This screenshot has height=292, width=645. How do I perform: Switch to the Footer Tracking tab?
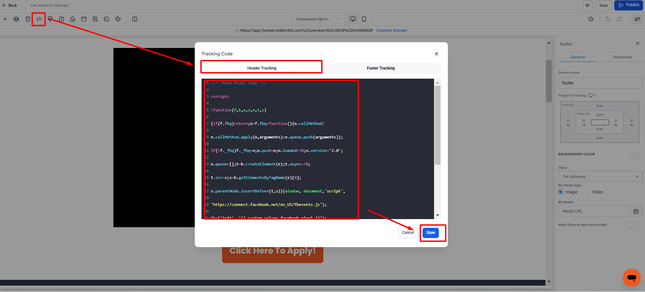coord(381,68)
